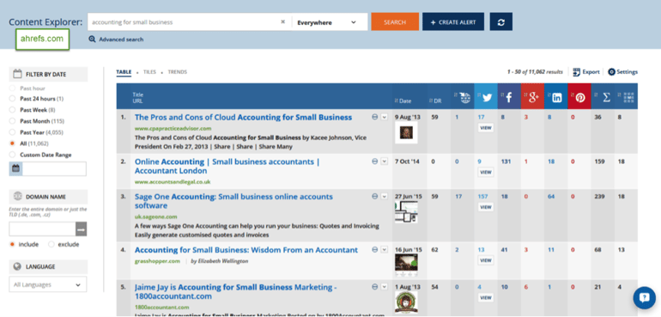
Task: Click VIEW under 17 tweets in first row
Action: tap(486, 128)
